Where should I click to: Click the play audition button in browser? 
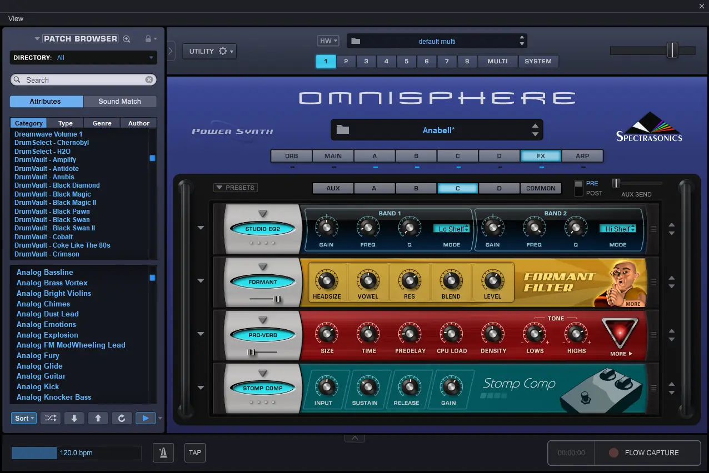[146, 418]
